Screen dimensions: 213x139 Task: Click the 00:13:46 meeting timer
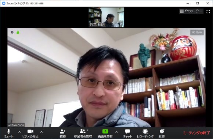pyautogui.click(x=197, y=33)
